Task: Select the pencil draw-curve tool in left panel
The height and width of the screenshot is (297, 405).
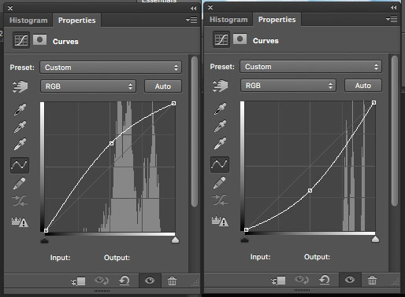Action: 20,183
